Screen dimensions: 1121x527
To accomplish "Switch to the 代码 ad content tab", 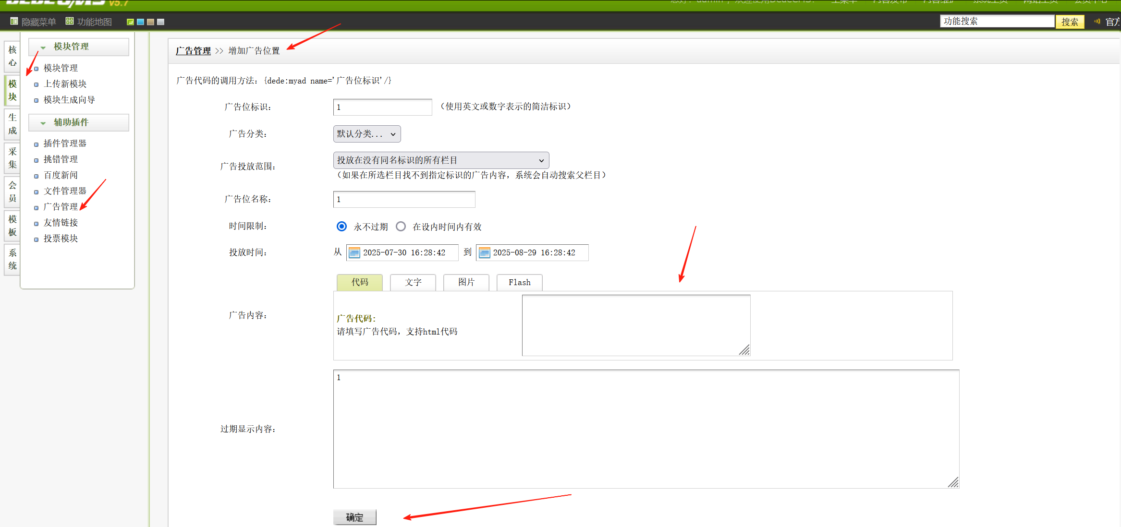I will [360, 282].
